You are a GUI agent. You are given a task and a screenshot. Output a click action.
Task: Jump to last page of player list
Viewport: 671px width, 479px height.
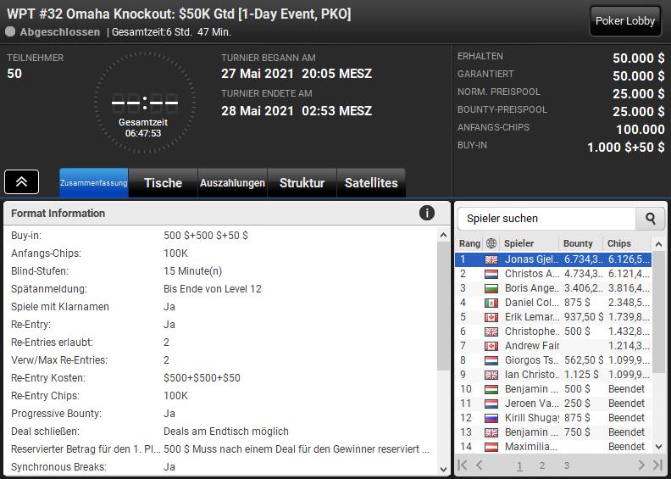pos(657,465)
